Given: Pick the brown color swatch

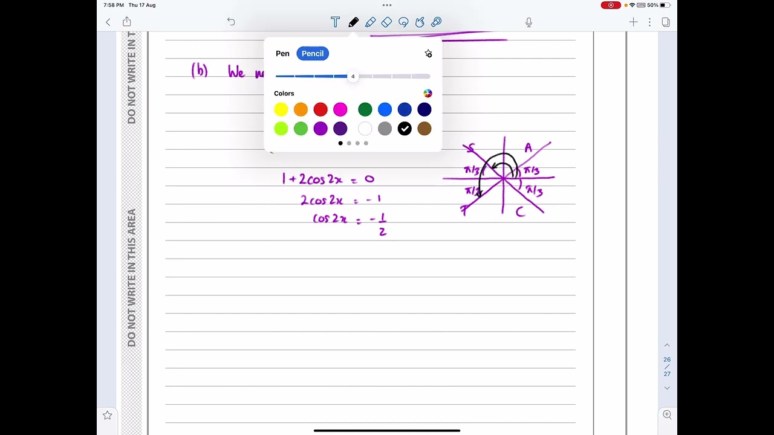Looking at the screenshot, I should click(x=424, y=129).
